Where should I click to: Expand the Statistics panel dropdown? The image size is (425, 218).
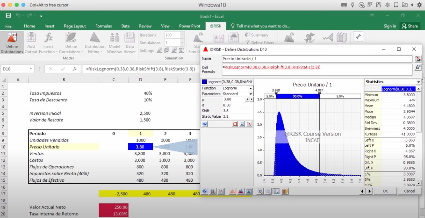(418, 82)
